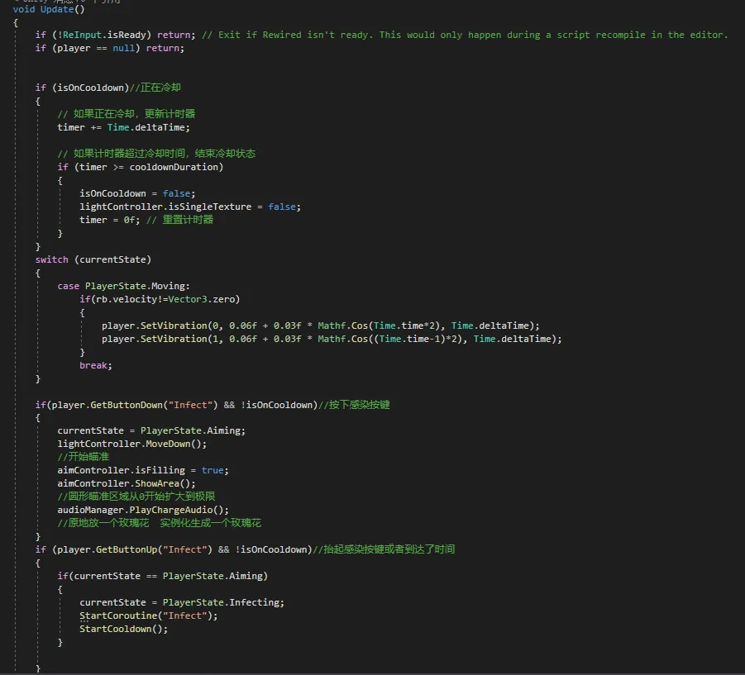Click 'aimController.ShowArea();' call
The height and width of the screenshot is (675, 745).
coord(127,483)
